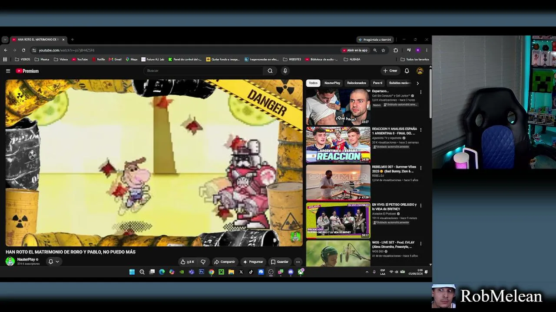The height and width of the screenshot is (312, 556).
Task: Click the Crear button
Action: click(390, 71)
